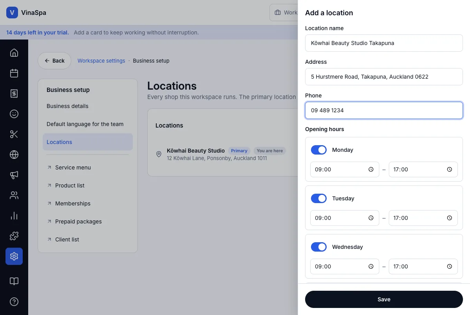The width and height of the screenshot is (470, 315).
Task: Open the Home icon in sidebar
Action: [x=14, y=53]
